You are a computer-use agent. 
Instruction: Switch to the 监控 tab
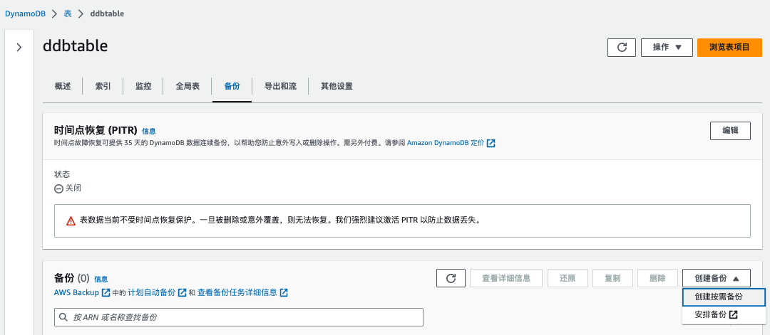(143, 86)
